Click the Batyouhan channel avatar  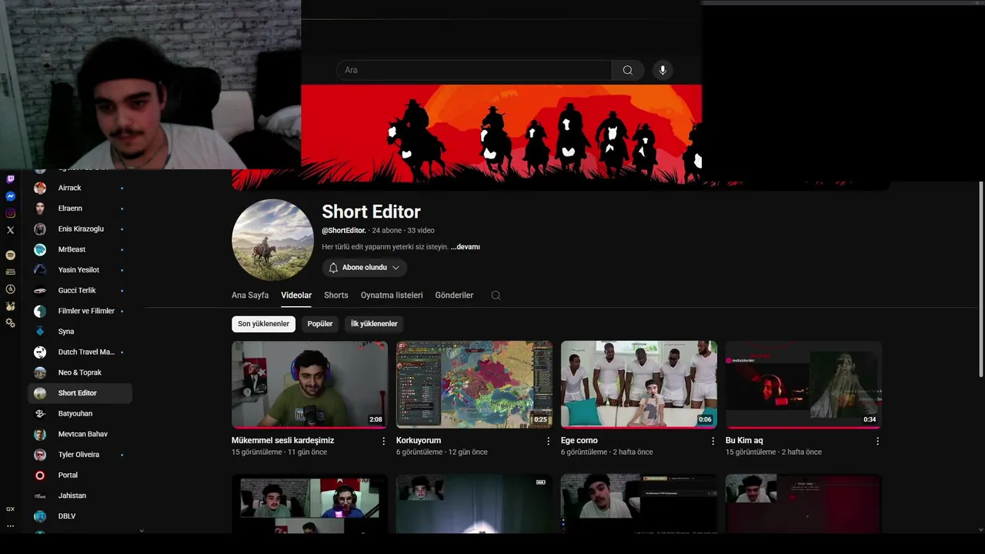pos(40,414)
